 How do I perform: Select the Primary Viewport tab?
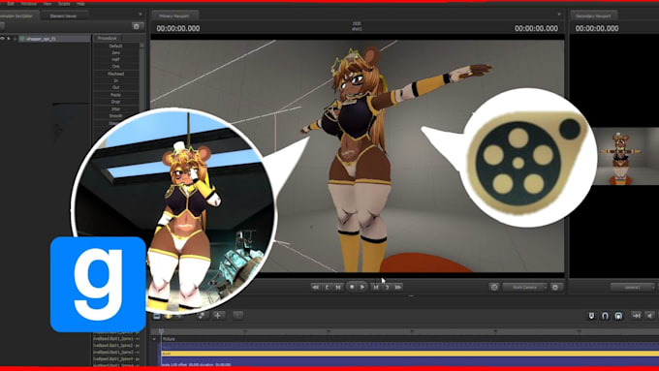(x=174, y=15)
